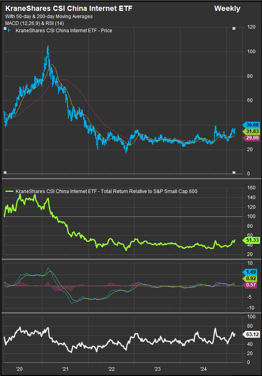Click the 0.92 MACD signal badge

click(250, 278)
